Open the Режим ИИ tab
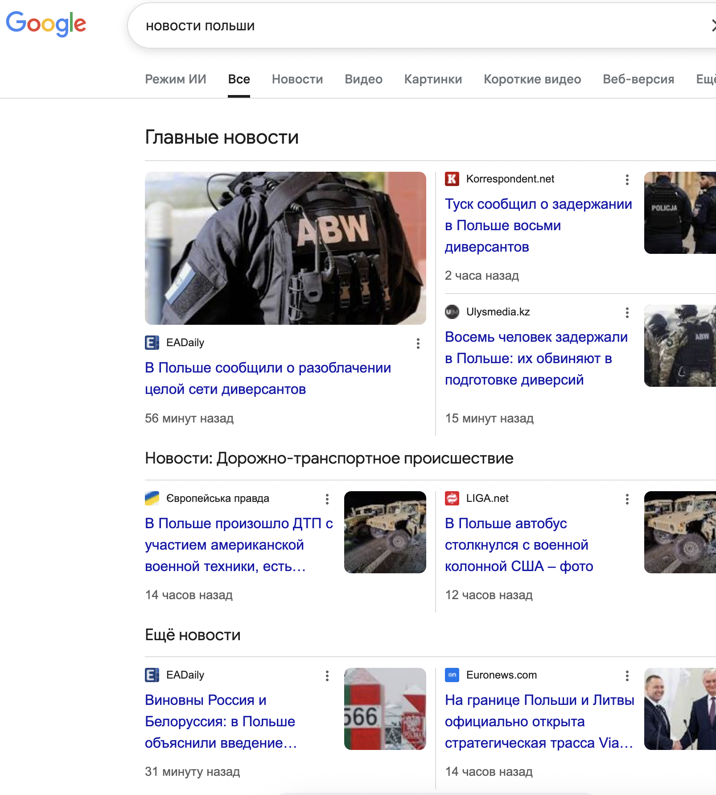 [176, 79]
